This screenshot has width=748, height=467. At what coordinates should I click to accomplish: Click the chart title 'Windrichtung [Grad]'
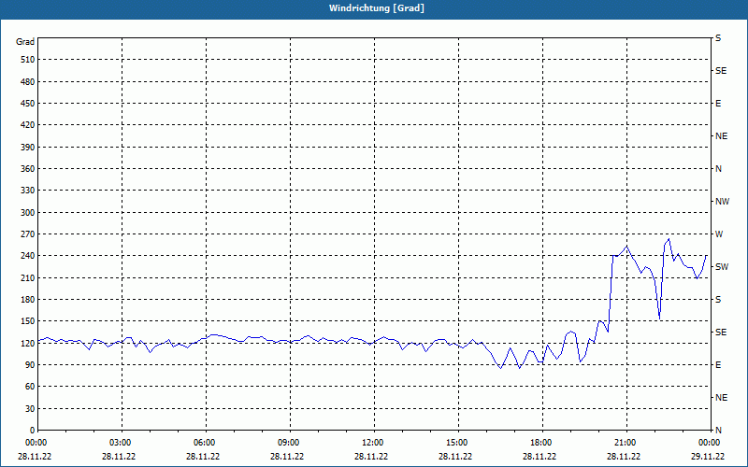tap(377, 8)
